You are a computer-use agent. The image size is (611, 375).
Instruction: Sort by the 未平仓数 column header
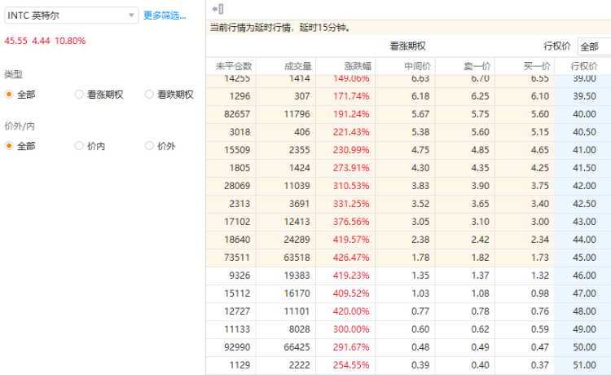234,66
